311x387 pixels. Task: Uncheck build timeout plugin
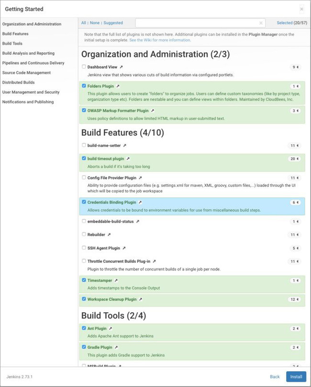84,158
